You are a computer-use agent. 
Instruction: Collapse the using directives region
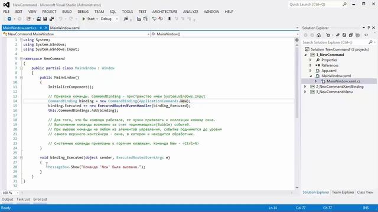21,40
